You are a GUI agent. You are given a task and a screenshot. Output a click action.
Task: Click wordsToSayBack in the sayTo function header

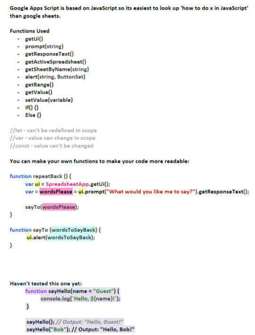pyautogui.click(x=73, y=230)
